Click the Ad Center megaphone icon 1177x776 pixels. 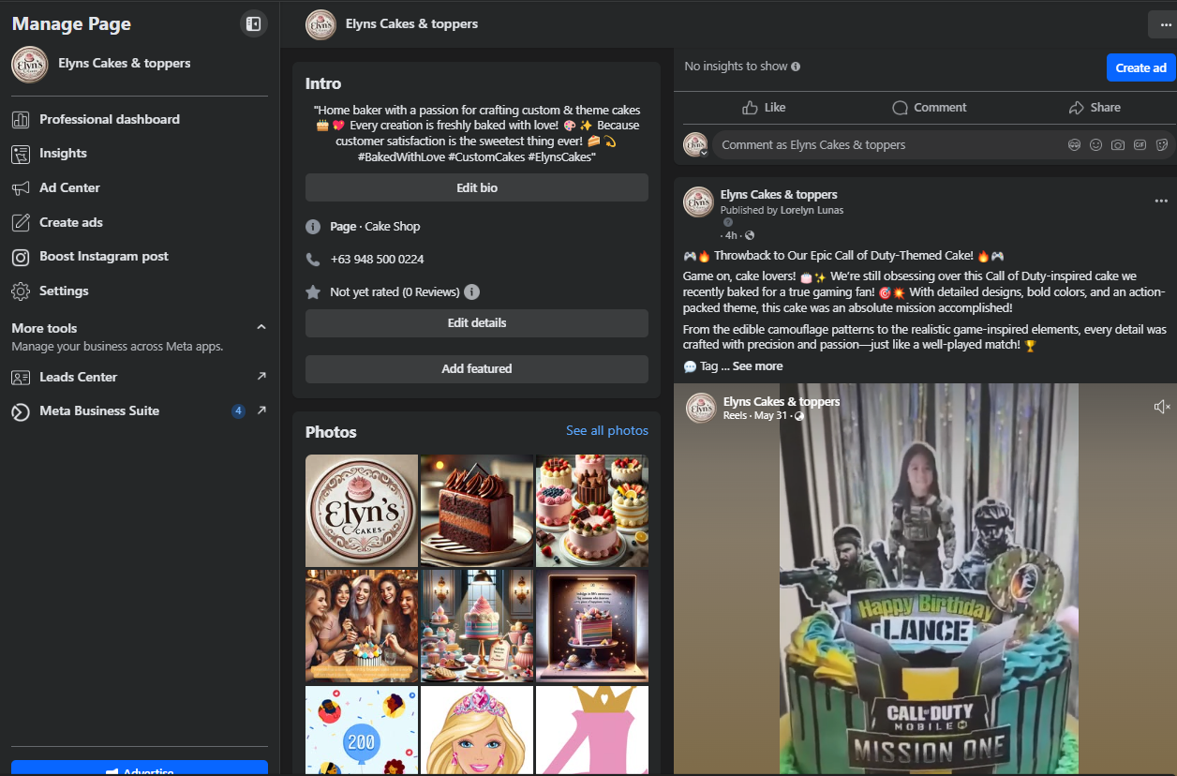(x=21, y=188)
